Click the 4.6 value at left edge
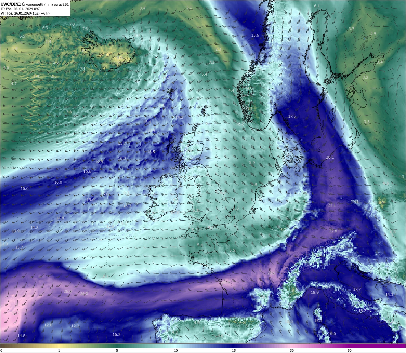Image resolution: width=406 pixels, height=353 pixels. coord(6,68)
